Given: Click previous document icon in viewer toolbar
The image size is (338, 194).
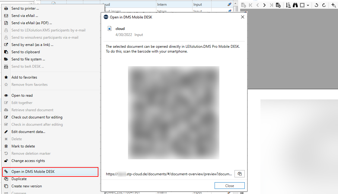Looking at the screenshot, I should (244, 5).
